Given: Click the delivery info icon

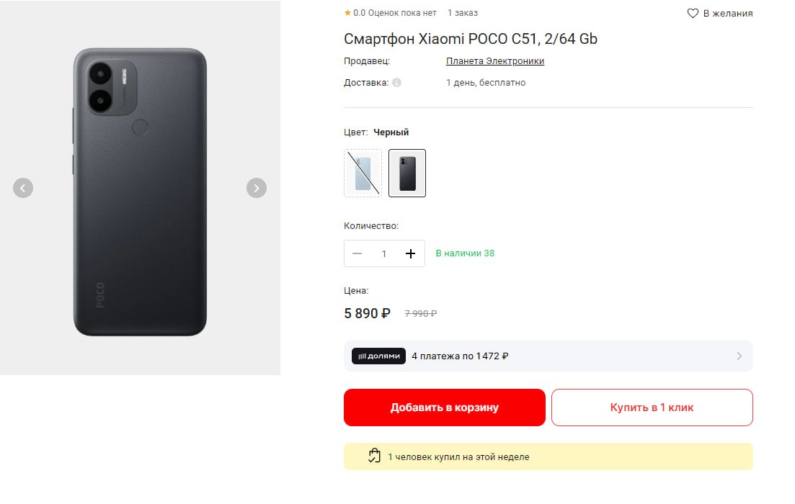Looking at the screenshot, I should pos(396,83).
